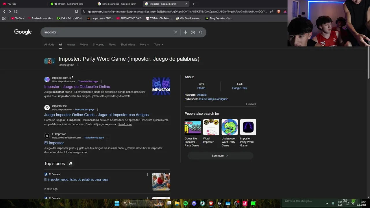This screenshot has width=370, height=208.
Task: Share this page via the address bar share icon
Action: coord(272,12)
